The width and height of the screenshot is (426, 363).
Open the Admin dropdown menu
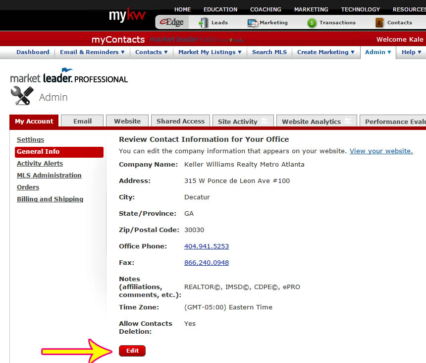(x=378, y=52)
